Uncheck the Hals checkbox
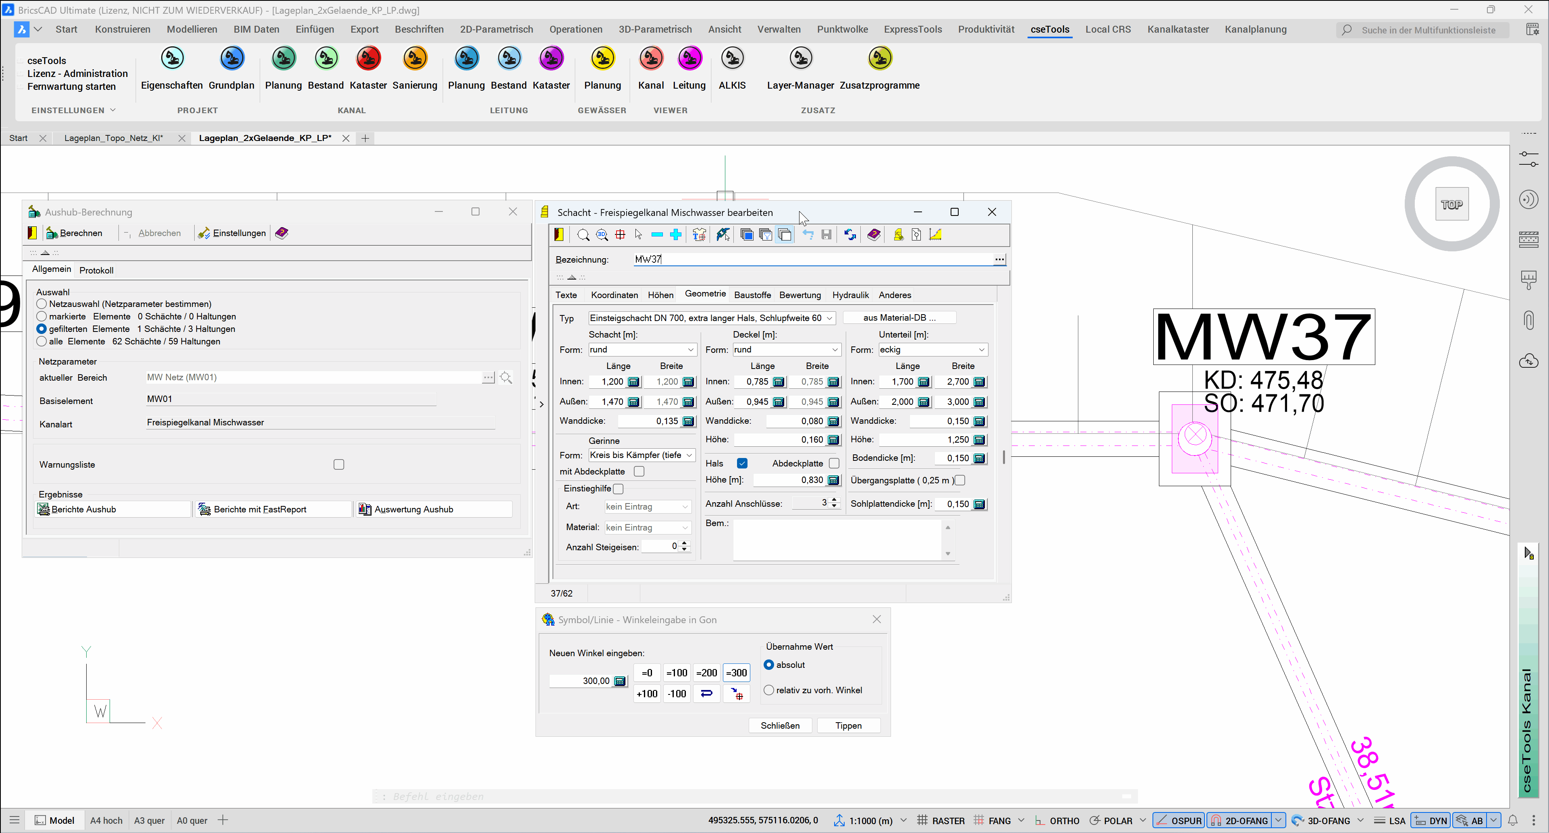This screenshot has height=833, width=1549. (x=742, y=463)
